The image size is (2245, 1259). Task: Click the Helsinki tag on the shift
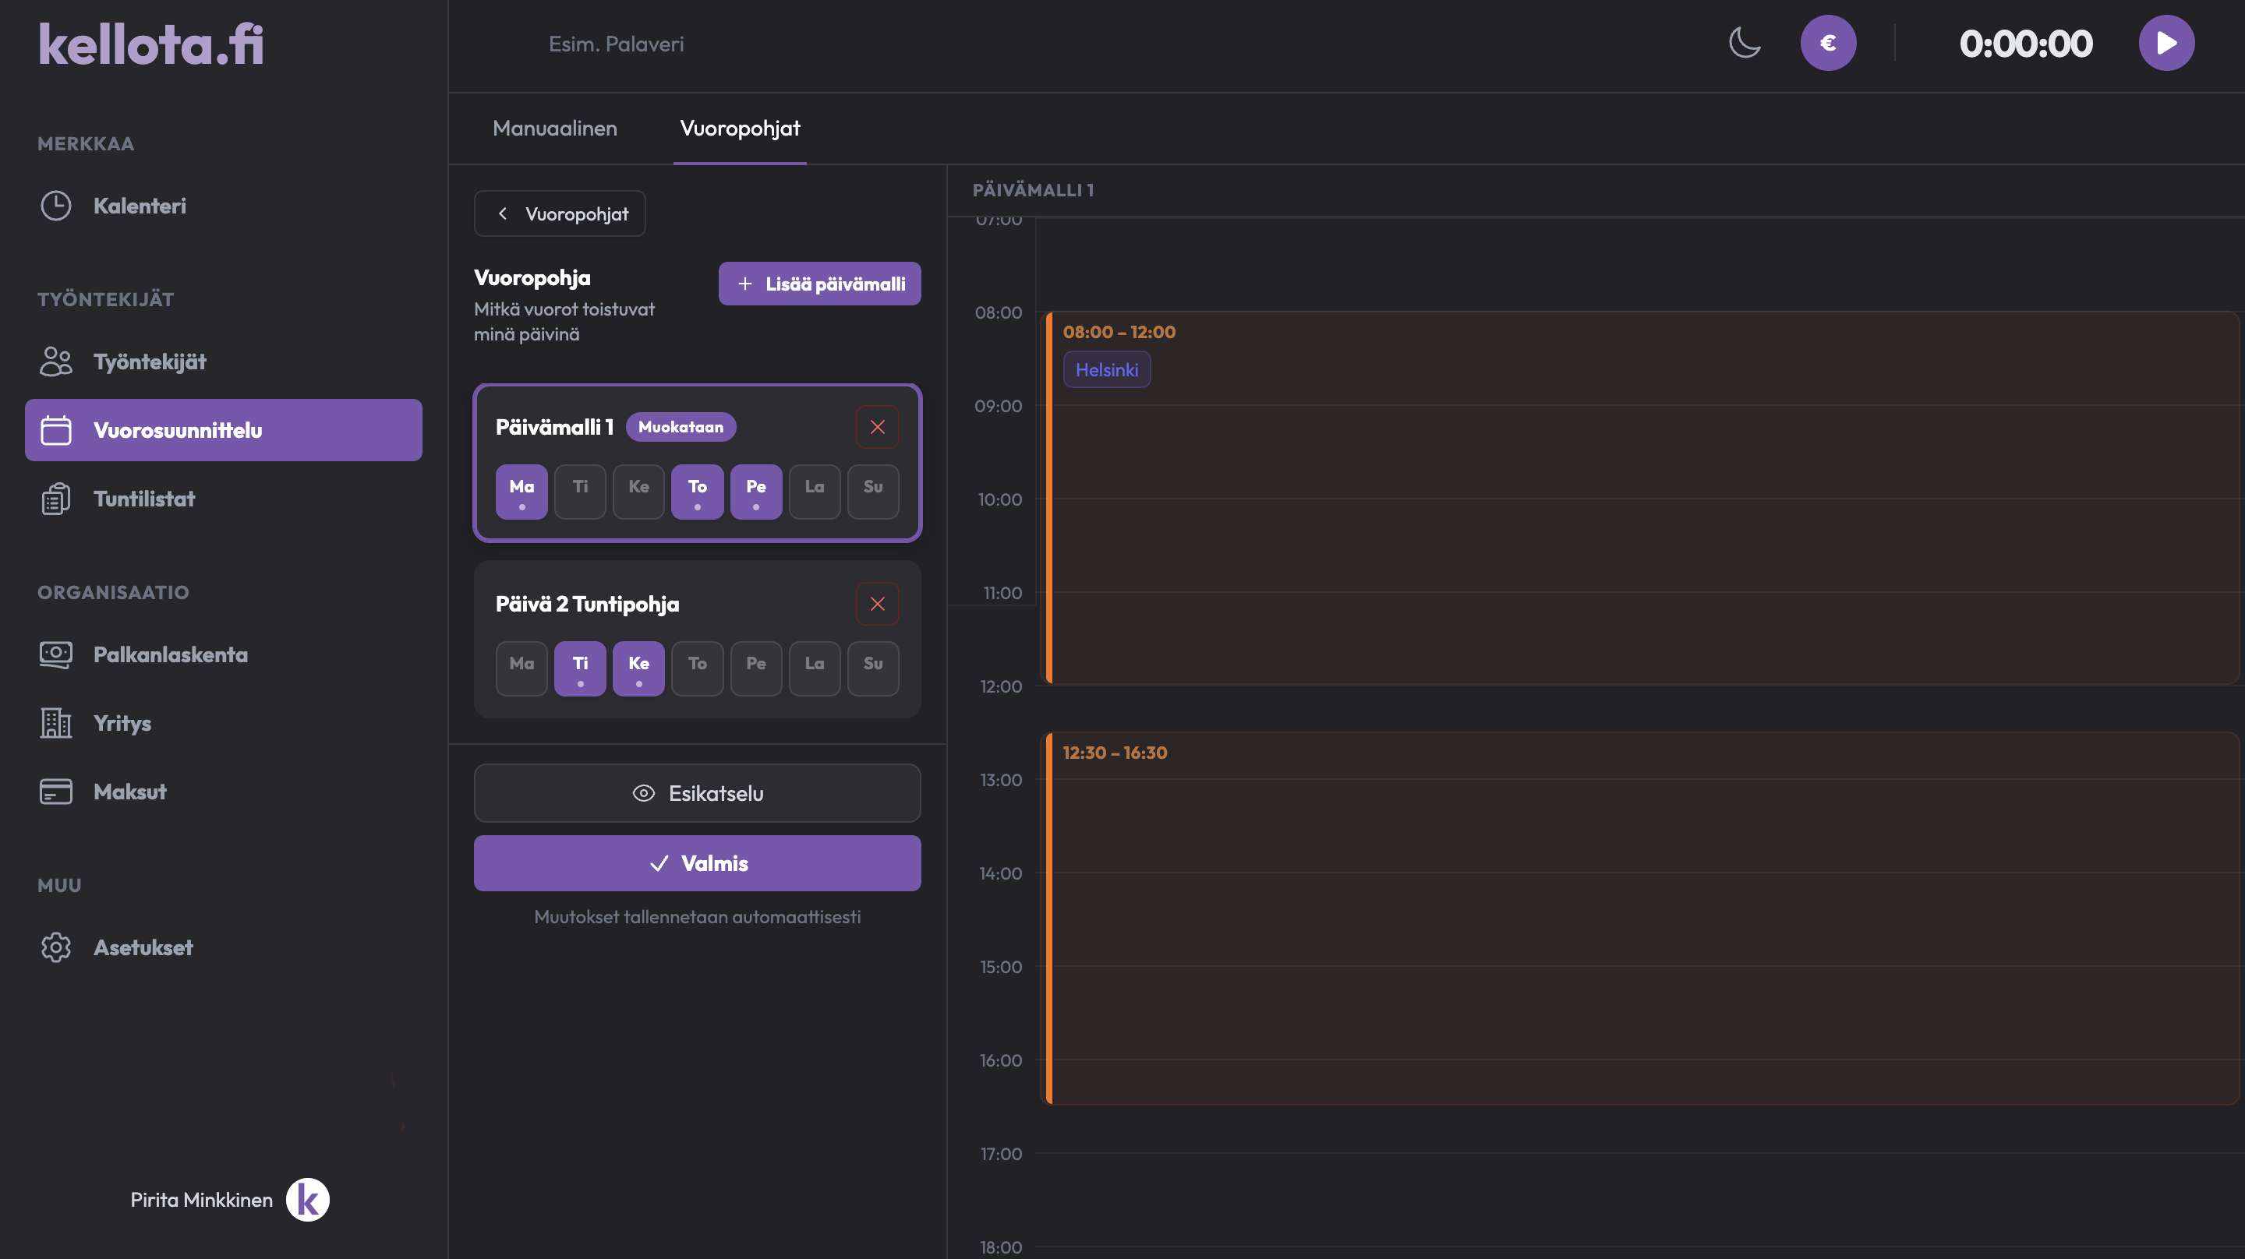1106,369
